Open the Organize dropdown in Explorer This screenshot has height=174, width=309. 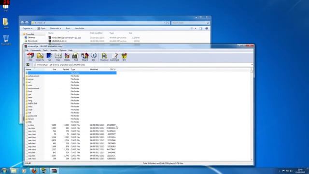pyautogui.click(x=28, y=29)
